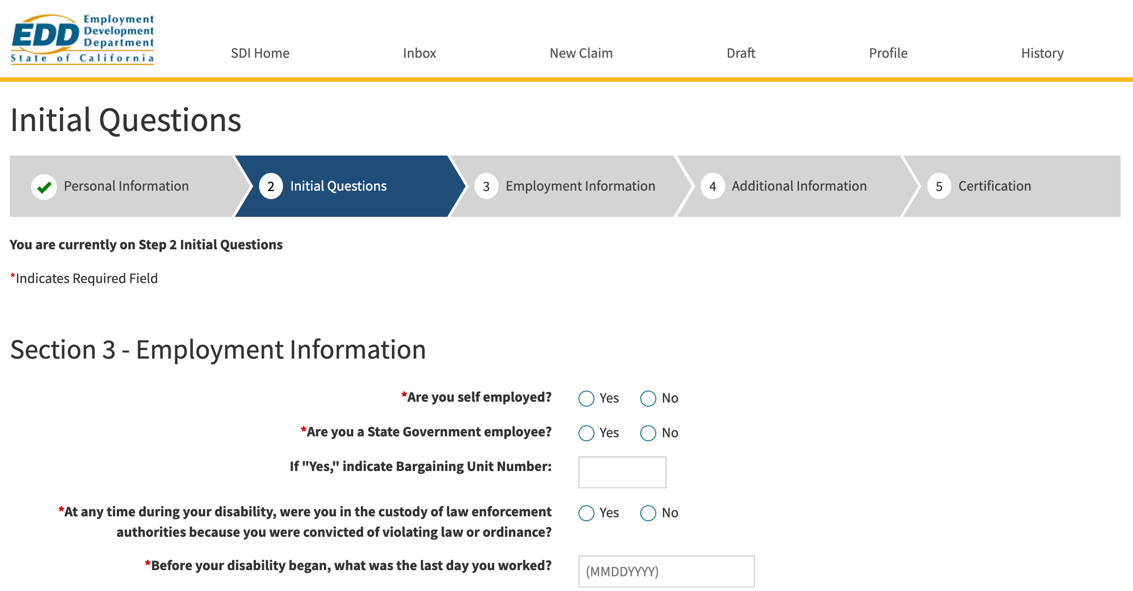Click the step 4 number circle
1133x591 pixels.
click(x=713, y=187)
